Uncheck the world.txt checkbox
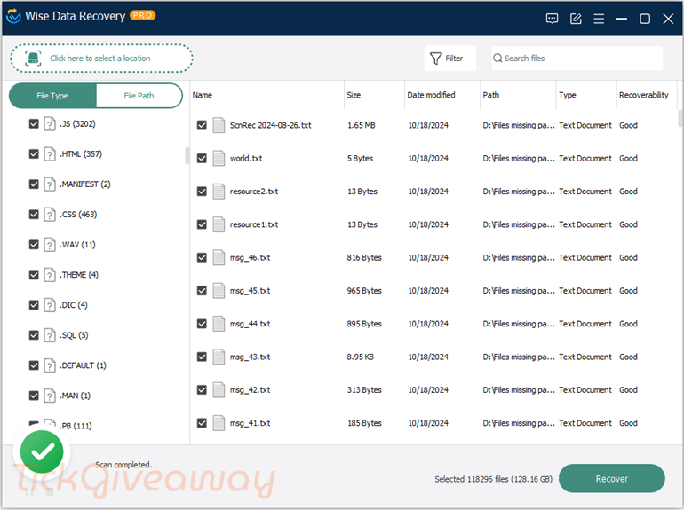 tap(202, 159)
